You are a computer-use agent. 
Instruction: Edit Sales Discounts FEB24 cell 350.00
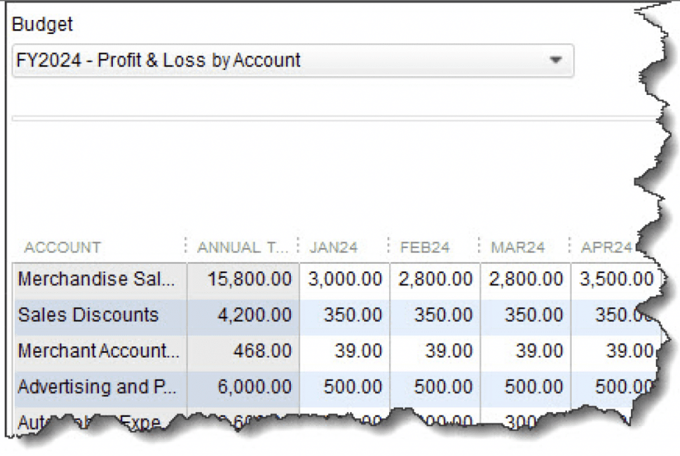coord(435,314)
